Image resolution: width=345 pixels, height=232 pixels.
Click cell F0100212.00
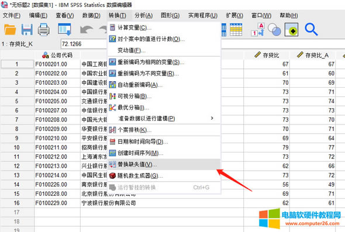[57, 157]
